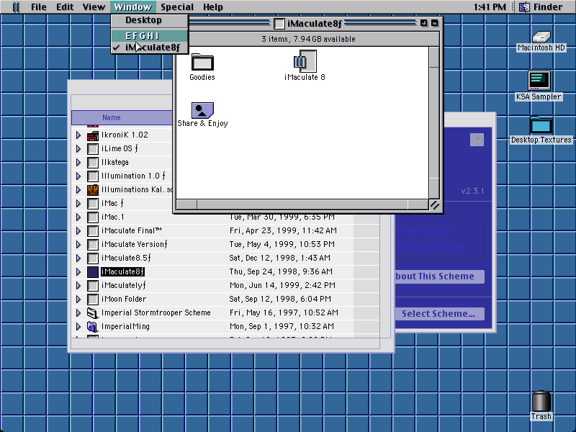Screen dimensions: 576x432
Task: Click the iMaculate8ƒ horizontal scrollbar
Action: 302,204
